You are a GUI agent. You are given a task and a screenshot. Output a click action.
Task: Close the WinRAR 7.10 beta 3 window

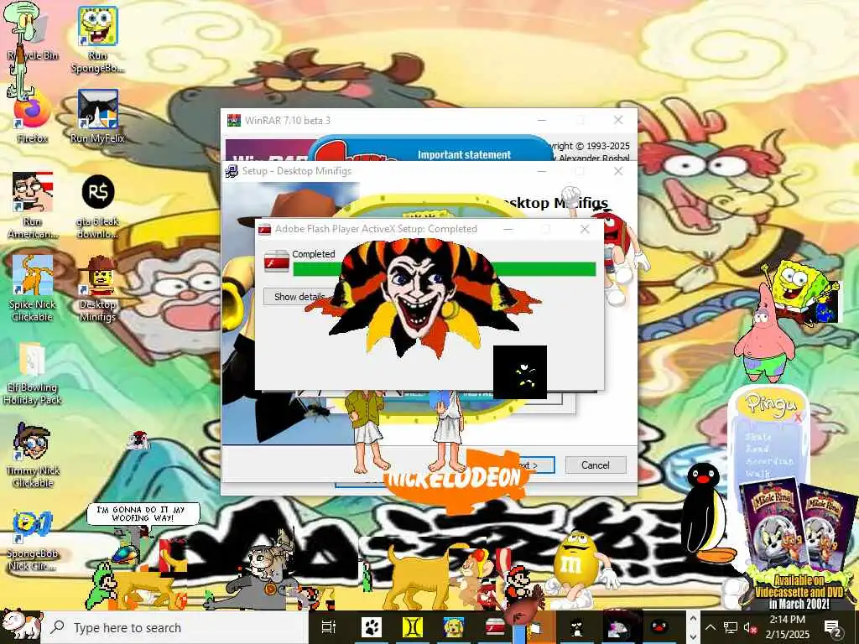[618, 120]
